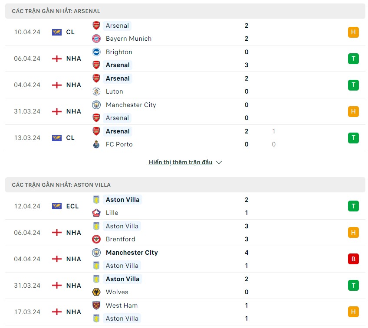Open the ECL competition label on 12.04.24
Screen dimensions: 368x328
[x=72, y=206]
